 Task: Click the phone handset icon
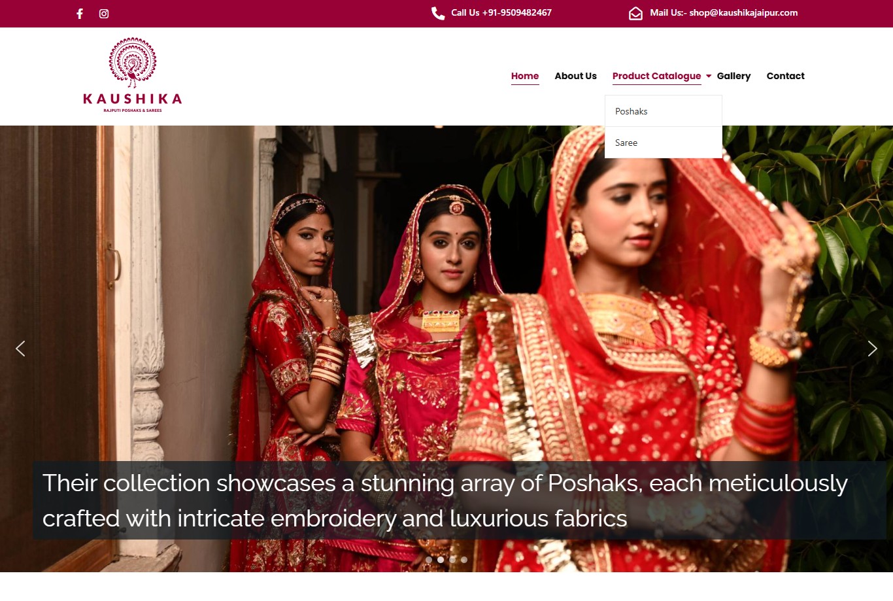click(438, 13)
